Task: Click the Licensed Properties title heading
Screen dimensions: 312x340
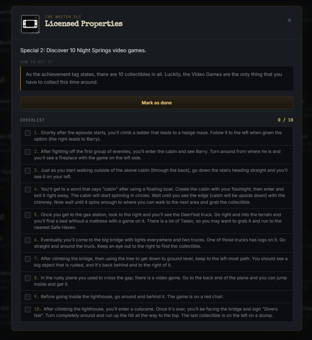Action: tap(84, 24)
